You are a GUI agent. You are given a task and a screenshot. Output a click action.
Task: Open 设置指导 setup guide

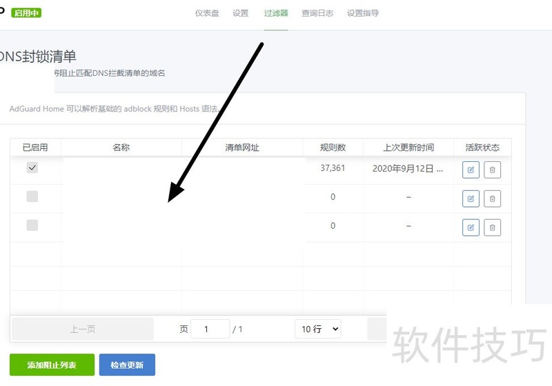click(x=363, y=13)
